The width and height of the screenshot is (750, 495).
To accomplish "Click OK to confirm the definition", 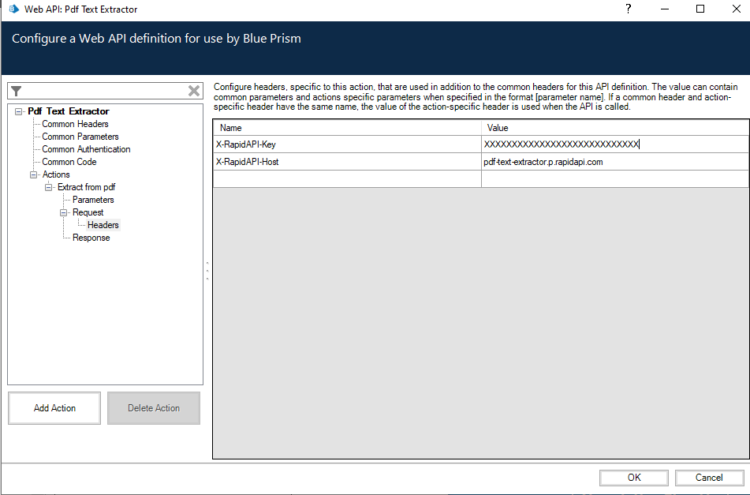I will [634, 477].
